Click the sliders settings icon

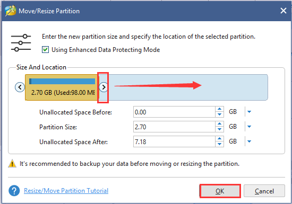pos(21,43)
